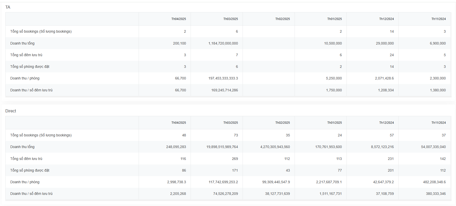This screenshot has width=456, height=206.
Task: Select the 170,761,953,600 cell
Action: [328, 147]
